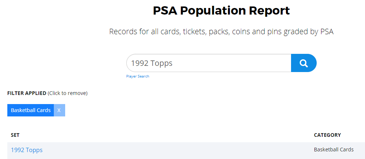Click the "Click to remove" hint text
365x159 pixels.
pos(67,93)
